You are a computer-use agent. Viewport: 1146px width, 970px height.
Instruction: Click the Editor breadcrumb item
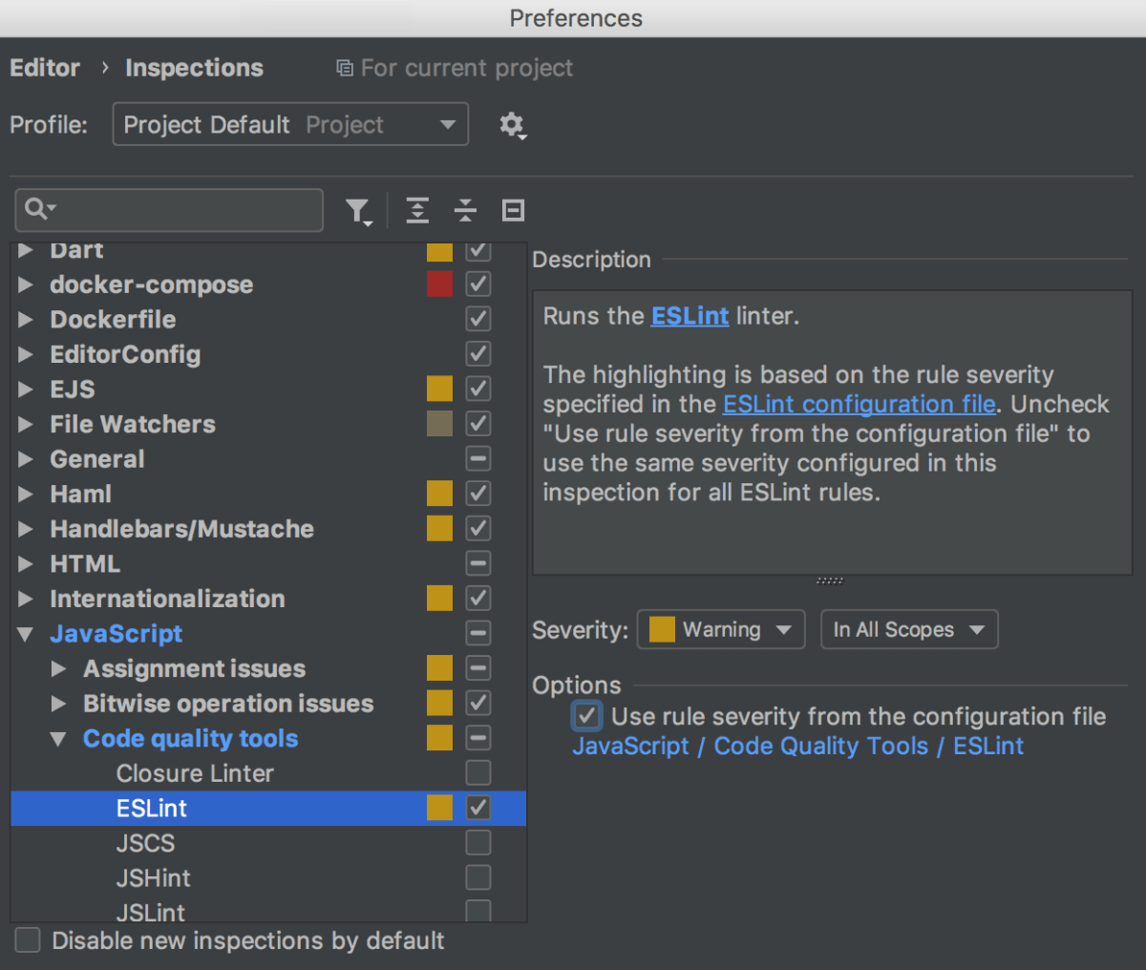45,68
